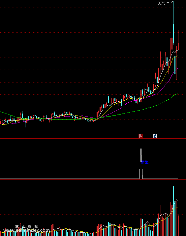
Task: Click the red divider above the volume panel
Action: pyautogui.click(x=93, y=180)
